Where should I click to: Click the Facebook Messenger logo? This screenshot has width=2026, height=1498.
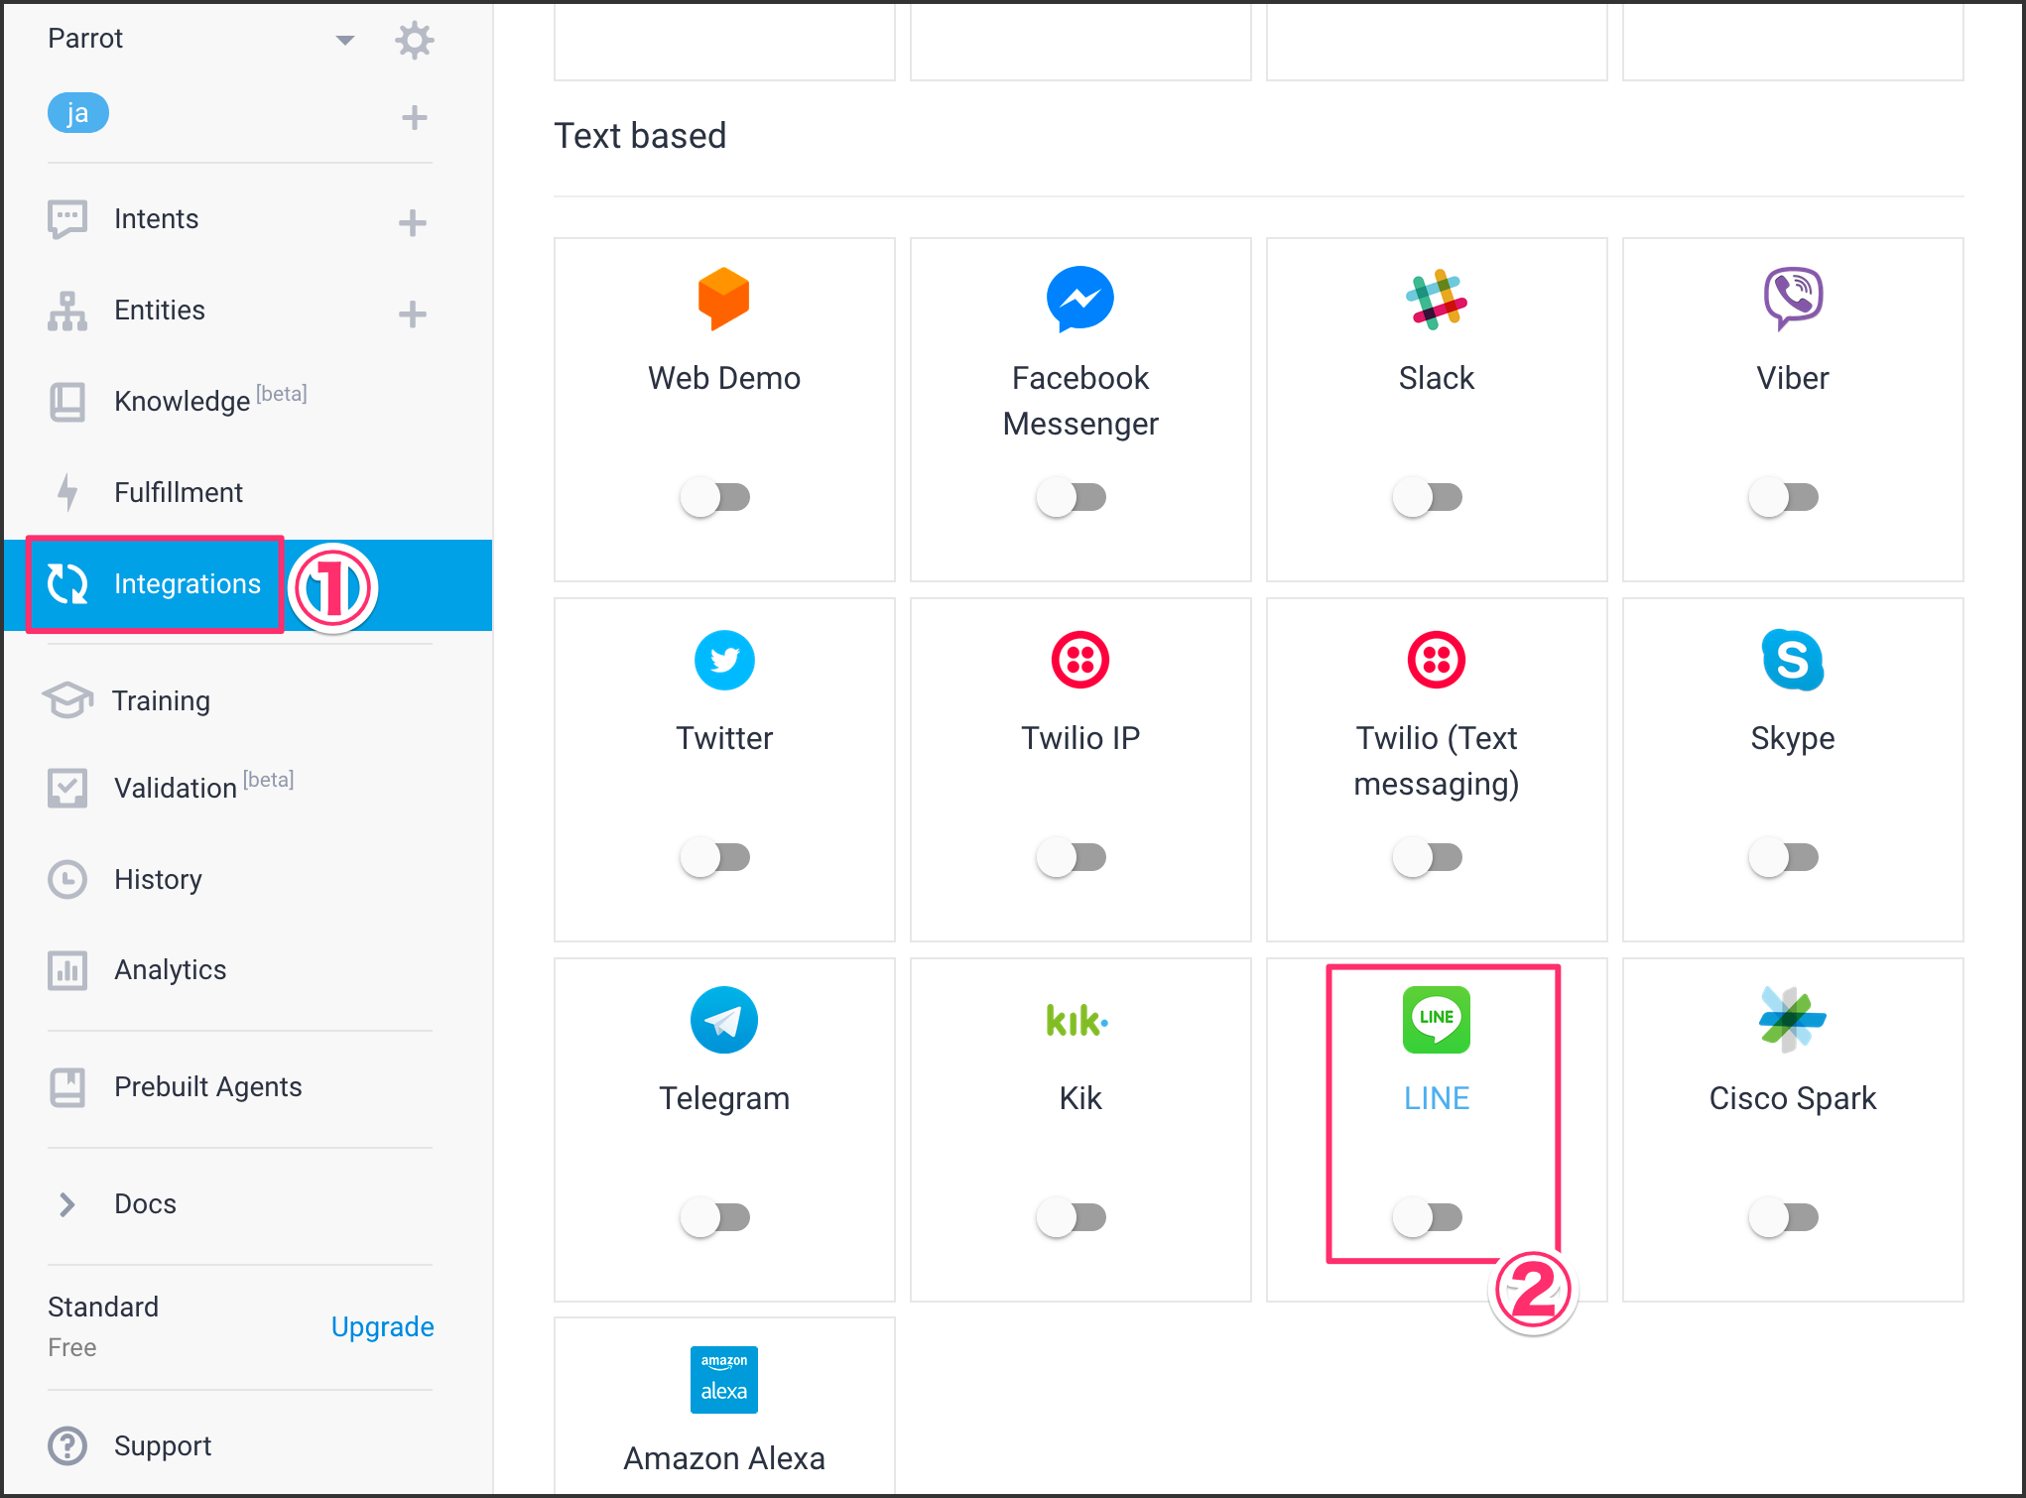pyautogui.click(x=1079, y=299)
